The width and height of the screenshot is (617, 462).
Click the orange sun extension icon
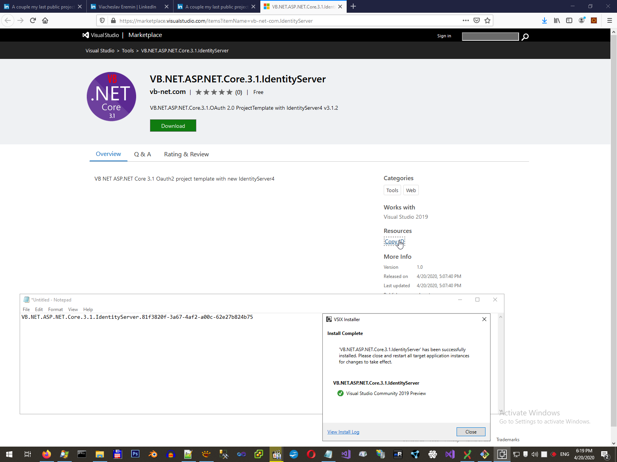coord(594,20)
